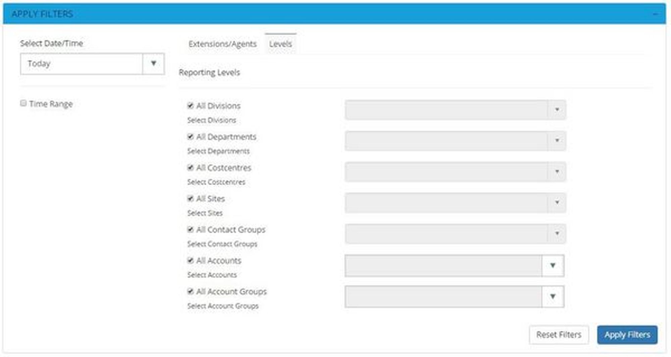Screen dimensions: 671x357
Task: Expand the Select Divisions dropdown arrow
Action: [557, 110]
